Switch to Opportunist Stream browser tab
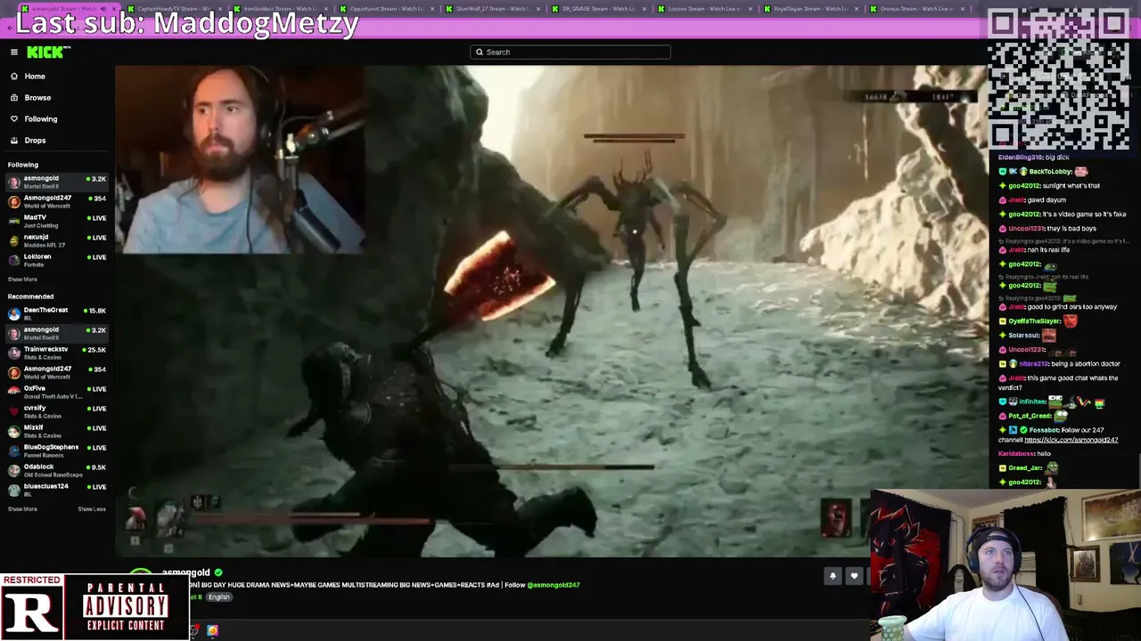Viewport: 1141px width, 641px height. click(x=386, y=9)
